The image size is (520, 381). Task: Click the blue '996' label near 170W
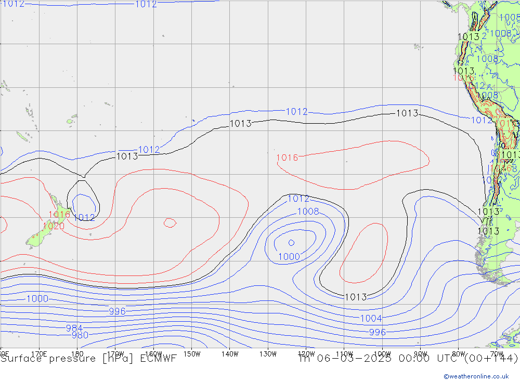coord(118,311)
